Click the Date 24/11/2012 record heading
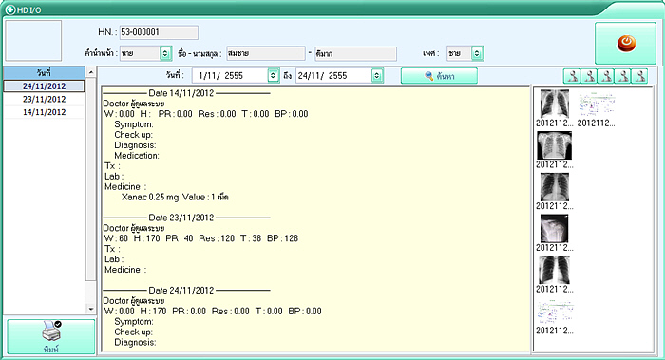This screenshot has height=360, width=665. (186, 291)
